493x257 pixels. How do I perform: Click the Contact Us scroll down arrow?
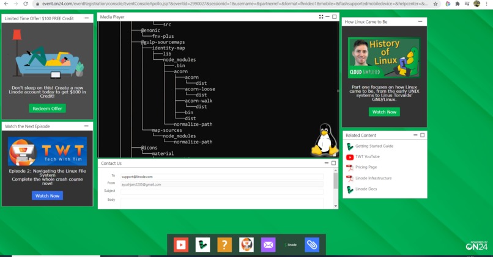coord(335,206)
